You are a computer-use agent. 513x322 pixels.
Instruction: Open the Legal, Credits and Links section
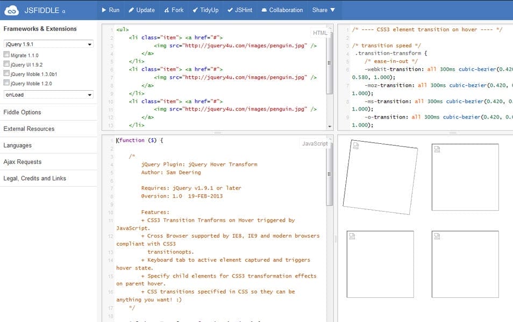[34, 178]
